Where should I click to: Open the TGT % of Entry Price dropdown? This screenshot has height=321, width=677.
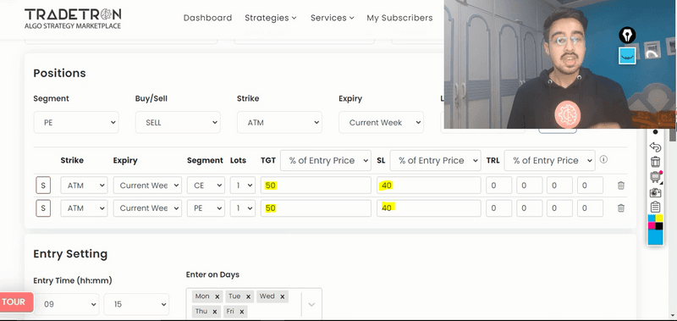326,160
